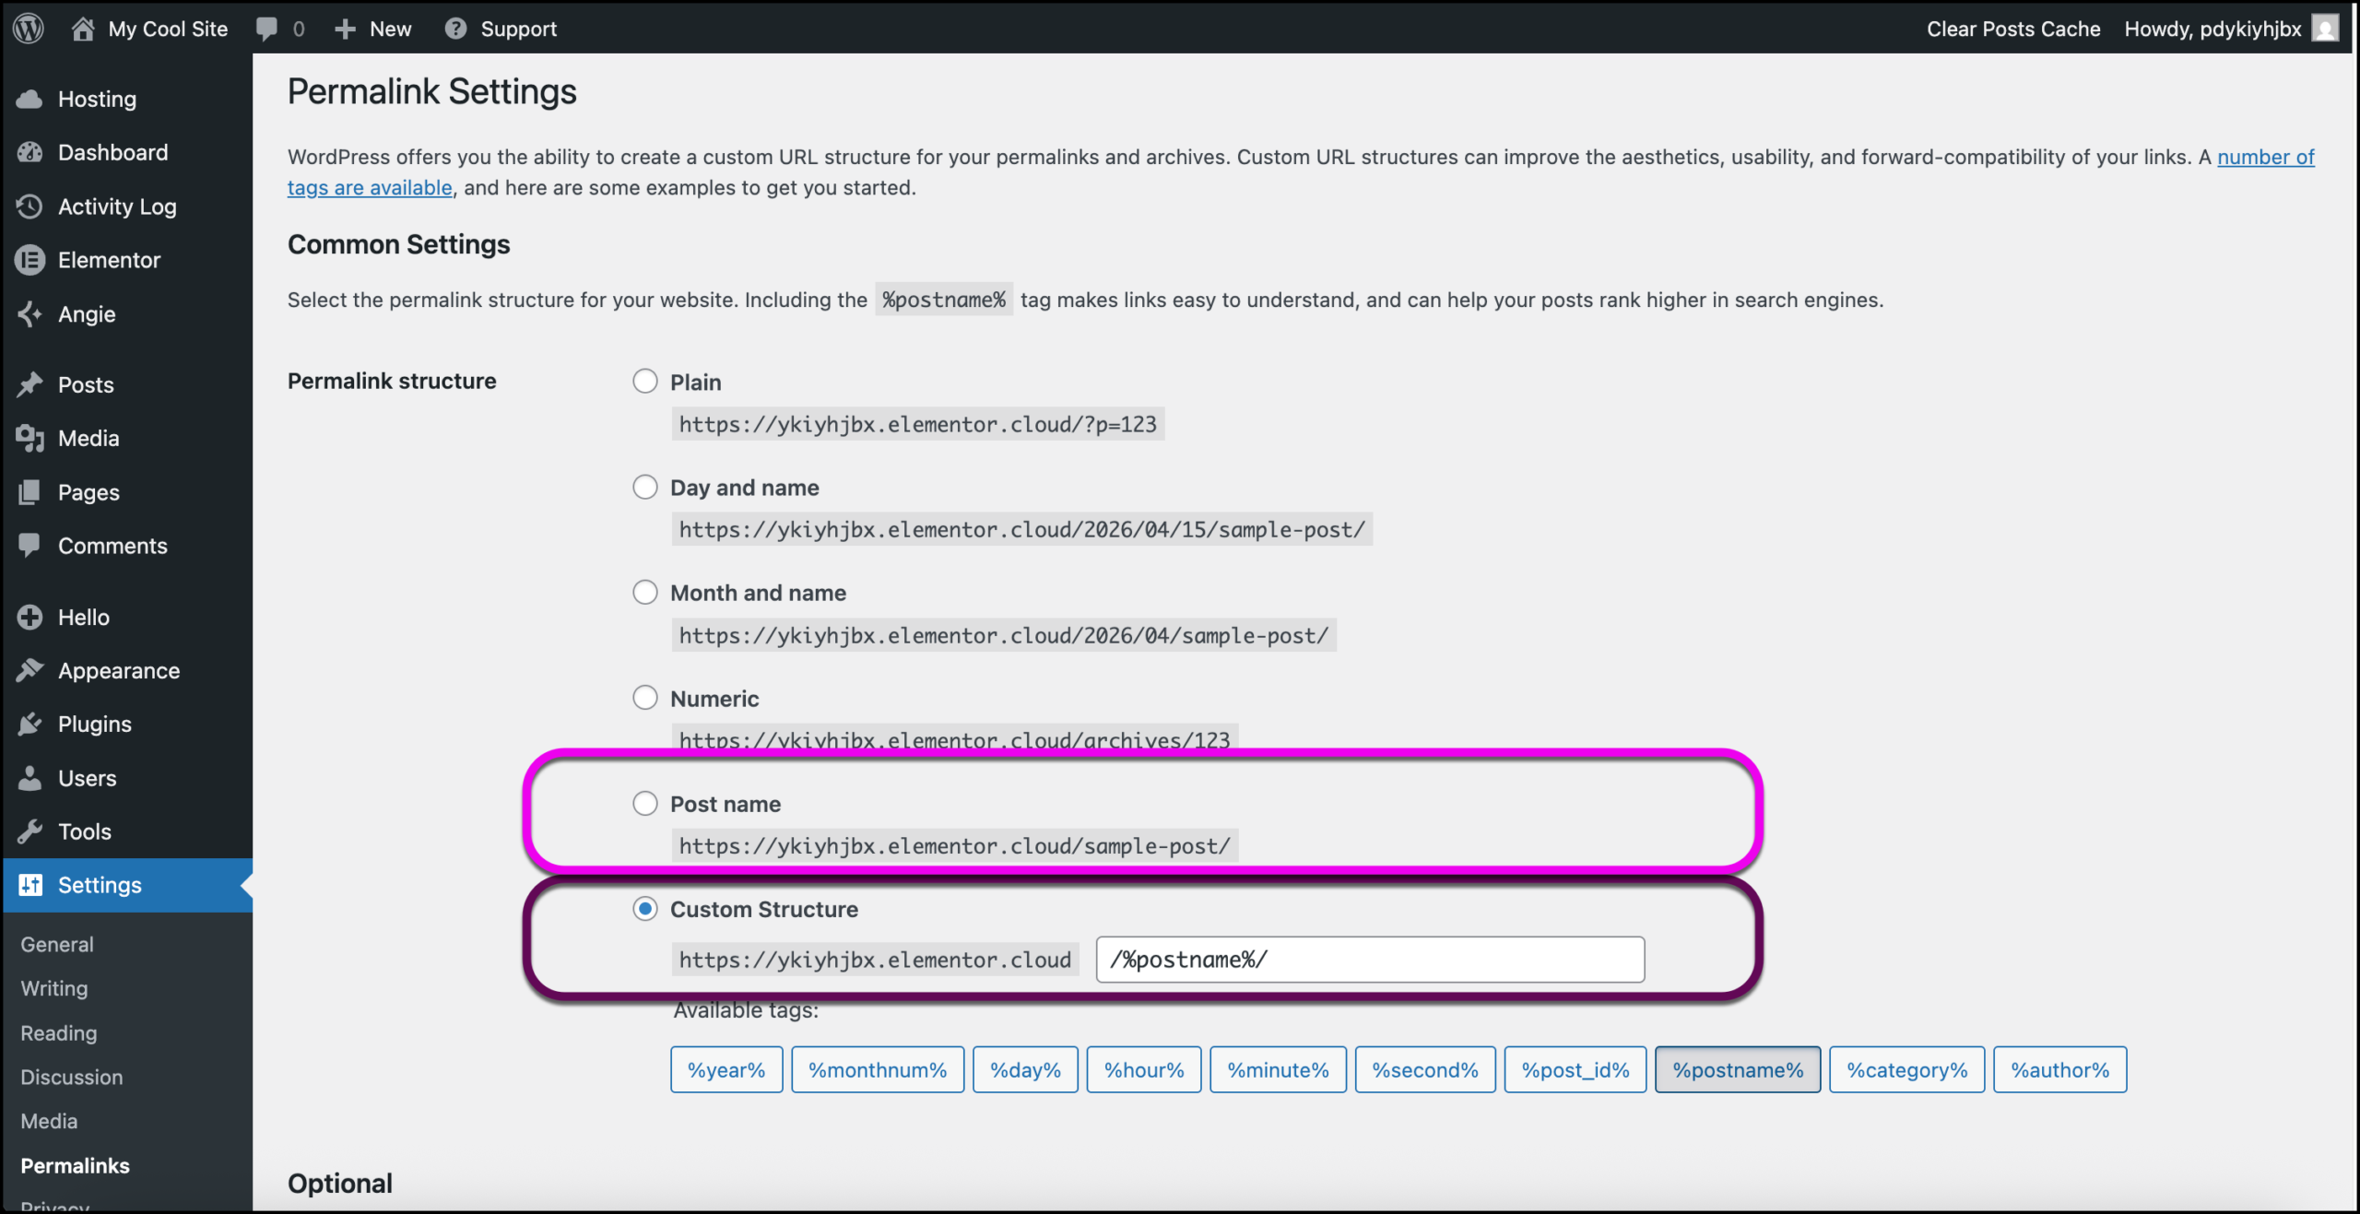Viewport: 2360px width, 1214px height.
Task: Click Clear Posts Cache in admin bar
Action: (x=2013, y=29)
